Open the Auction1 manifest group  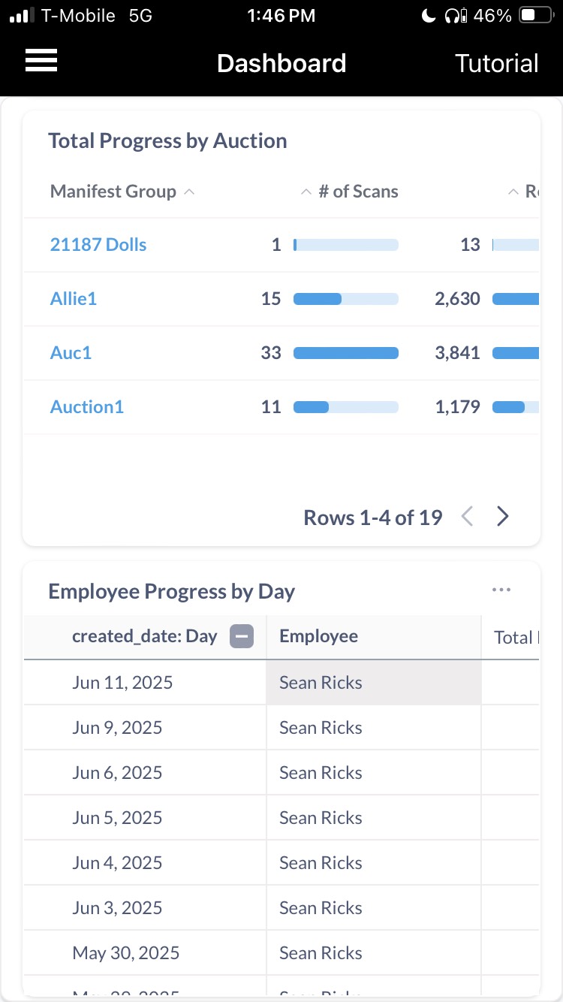(87, 407)
